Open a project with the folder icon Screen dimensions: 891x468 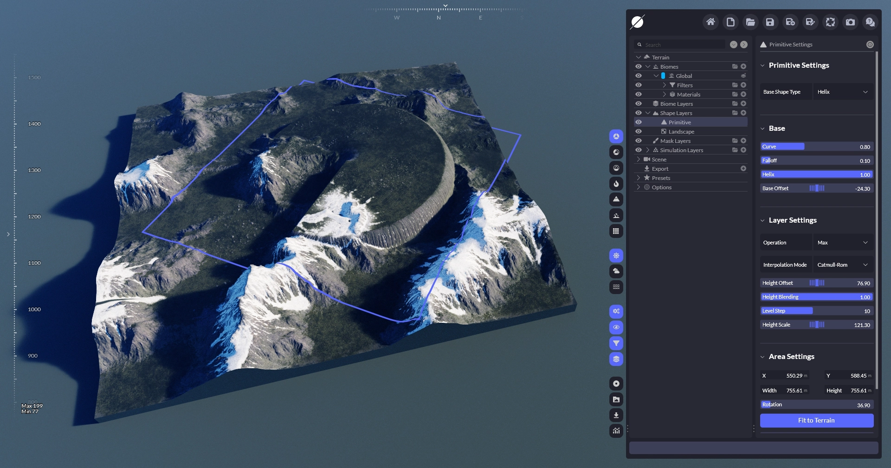point(750,22)
